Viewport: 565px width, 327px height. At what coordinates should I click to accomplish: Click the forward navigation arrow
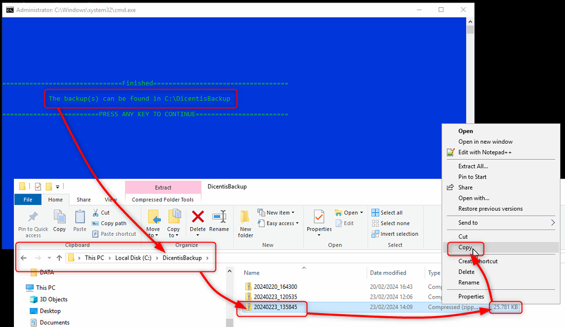38,258
